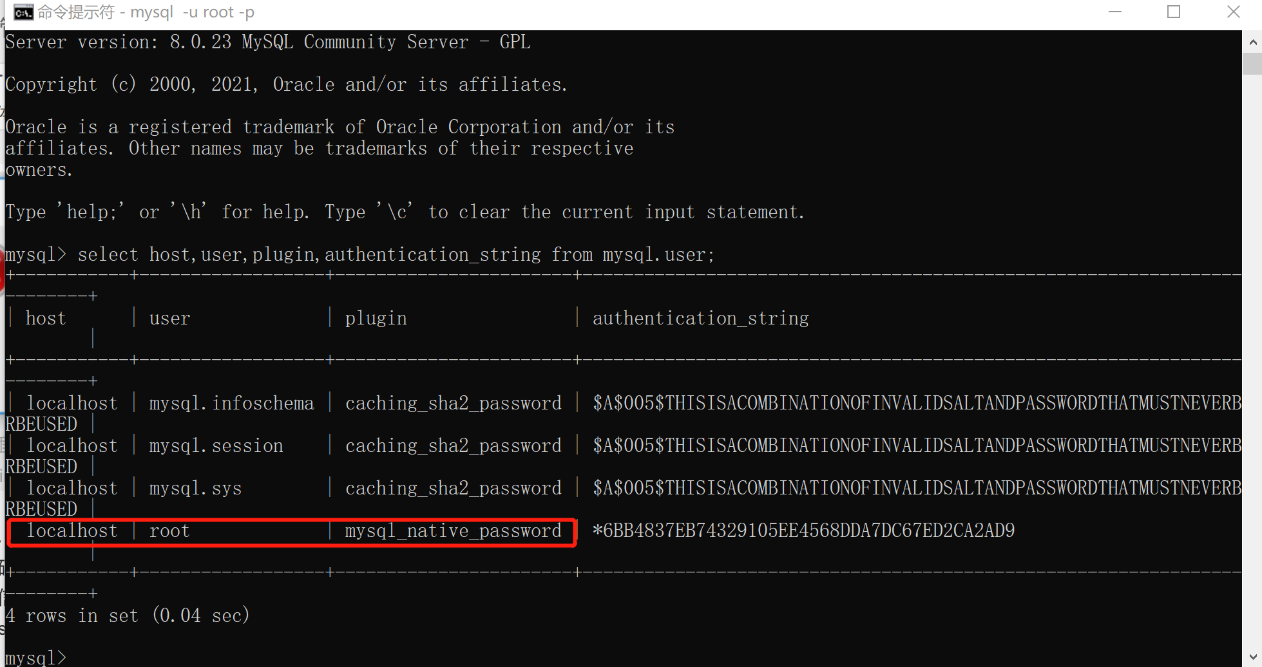Click the window title '命令提示符 - mysql -u root -p'
The width and height of the screenshot is (1262, 667).
pos(146,12)
